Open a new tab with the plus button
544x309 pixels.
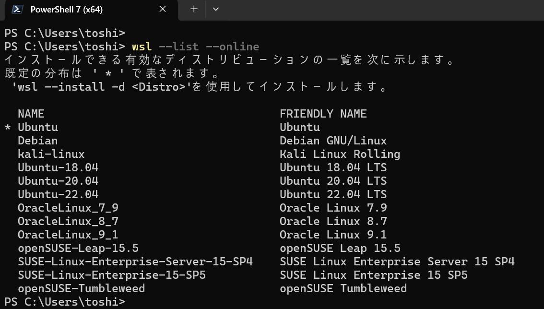click(194, 9)
